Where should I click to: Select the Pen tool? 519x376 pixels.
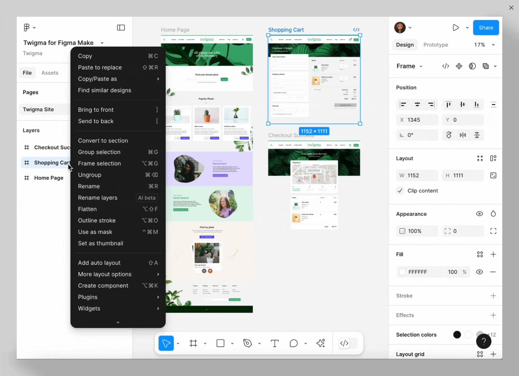248,343
